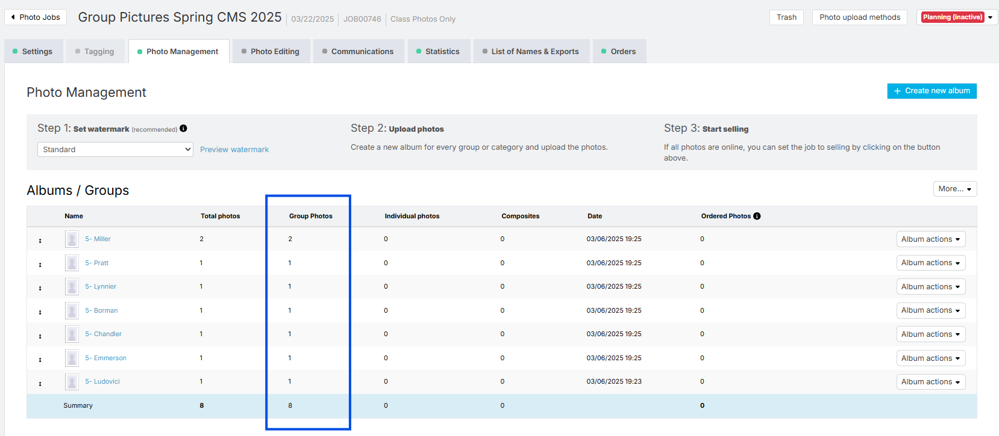Click the 5- Borman album thumbnail
Viewport: 999px width, 436px height.
72,310
